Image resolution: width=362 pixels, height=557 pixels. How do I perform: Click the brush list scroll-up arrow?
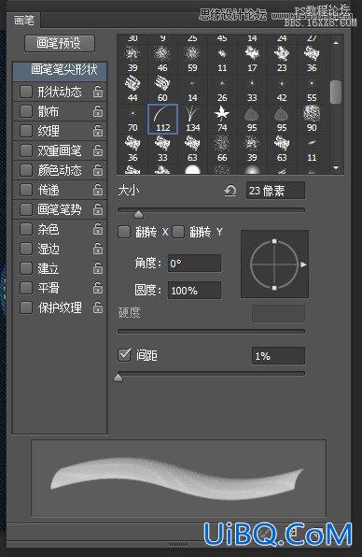336,43
